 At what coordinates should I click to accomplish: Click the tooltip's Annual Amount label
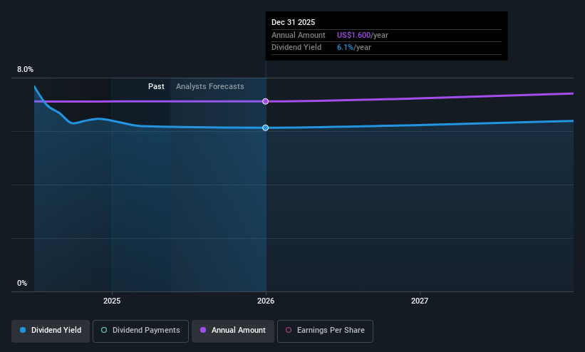point(298,35)
